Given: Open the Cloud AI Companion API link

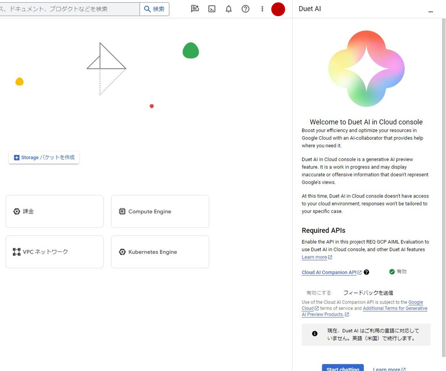Looking at the screenshot, I should [x=329, y=272].
